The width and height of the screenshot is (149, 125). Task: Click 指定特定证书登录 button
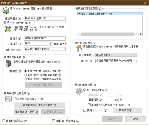click(x=27, y=112)
